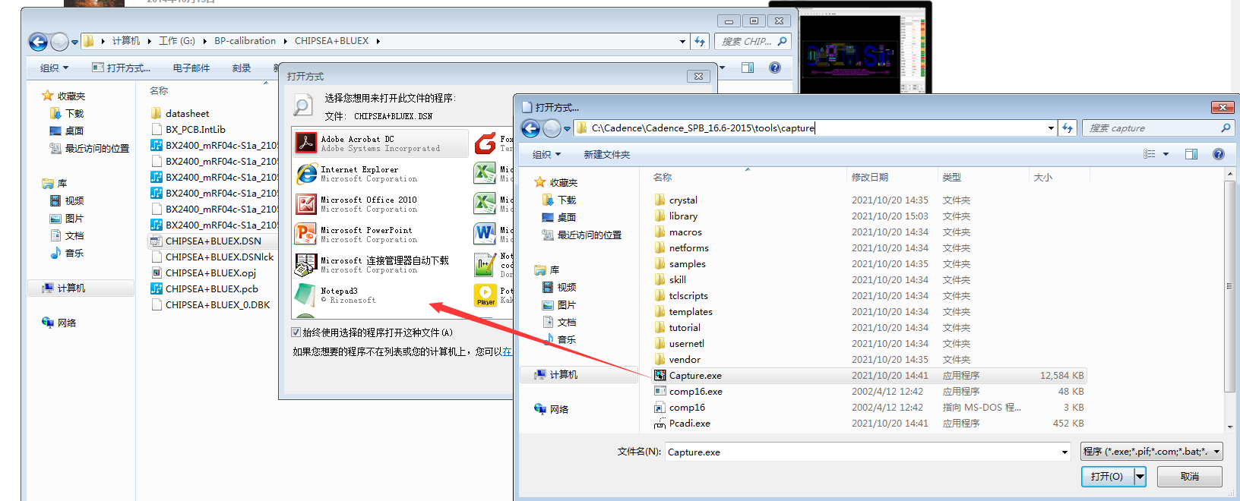Click the red Foxit icon in the program list
Image resolution: width=1240 pixels, height=501 pixels.
[x=486, y=143]
